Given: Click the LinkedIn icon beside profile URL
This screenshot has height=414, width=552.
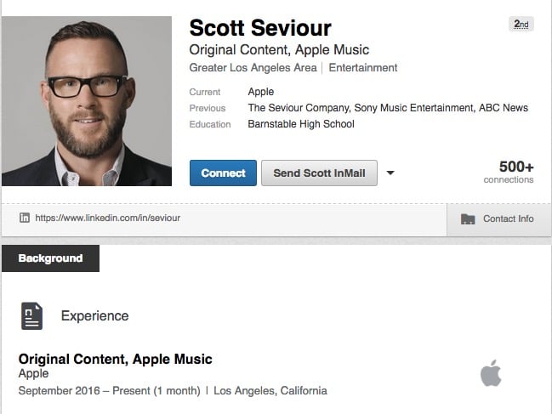Looking at the screenshot, I should tap(25, 218).
